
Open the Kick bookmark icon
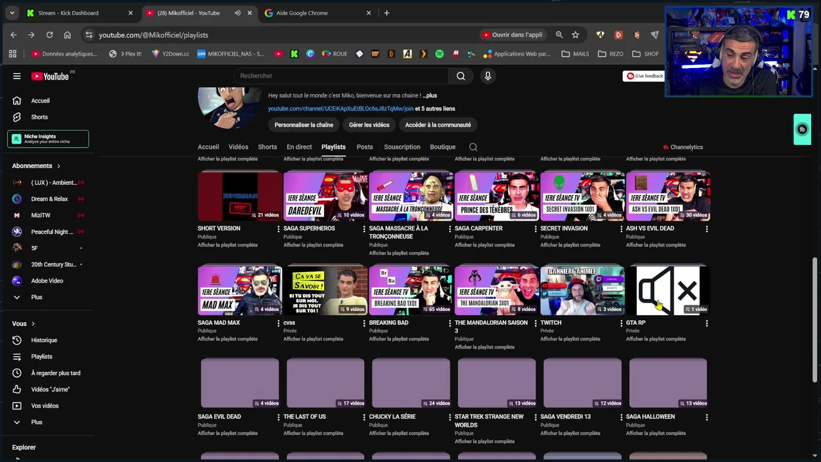[294, 54]
